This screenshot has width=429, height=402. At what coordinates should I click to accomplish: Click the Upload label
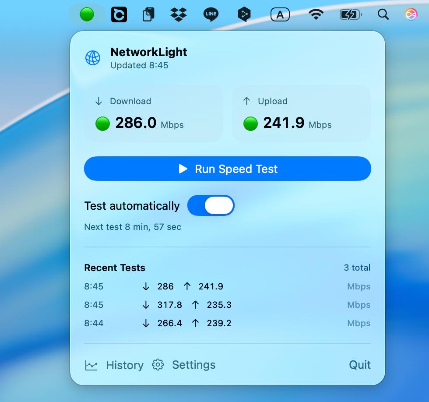(273, 101)
